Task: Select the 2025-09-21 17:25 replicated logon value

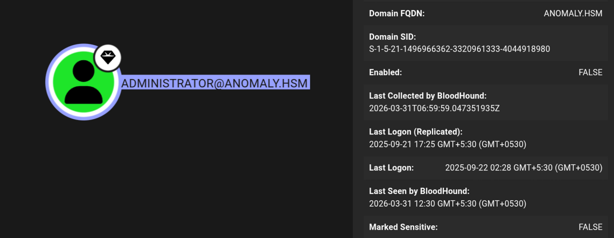Action: [447, 144]
